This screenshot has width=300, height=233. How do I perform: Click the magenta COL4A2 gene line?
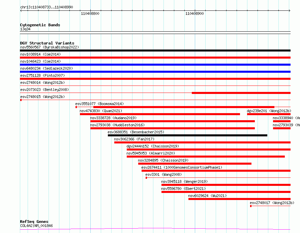(x=155, y=229)
